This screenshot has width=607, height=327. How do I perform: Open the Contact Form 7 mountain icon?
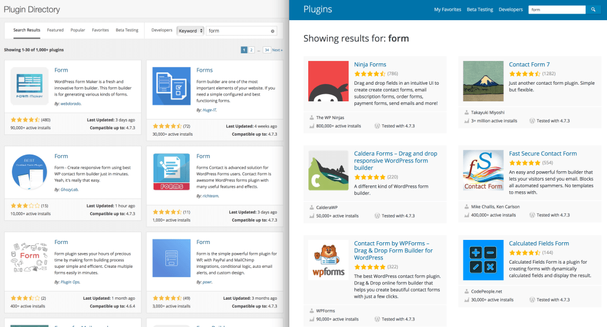point(483,81)
